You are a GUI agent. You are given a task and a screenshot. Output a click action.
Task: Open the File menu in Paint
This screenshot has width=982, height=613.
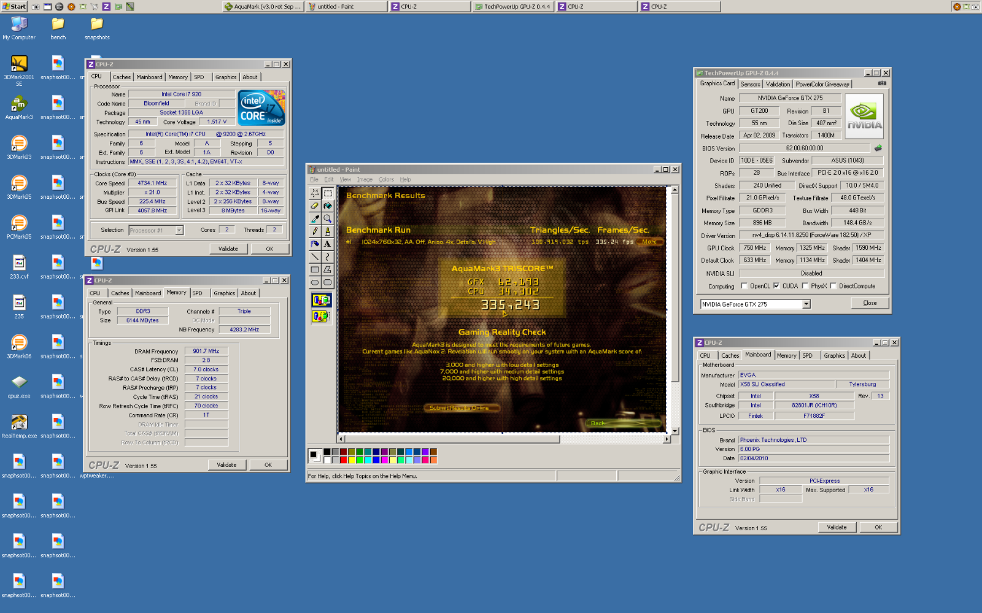coord(314,180)
